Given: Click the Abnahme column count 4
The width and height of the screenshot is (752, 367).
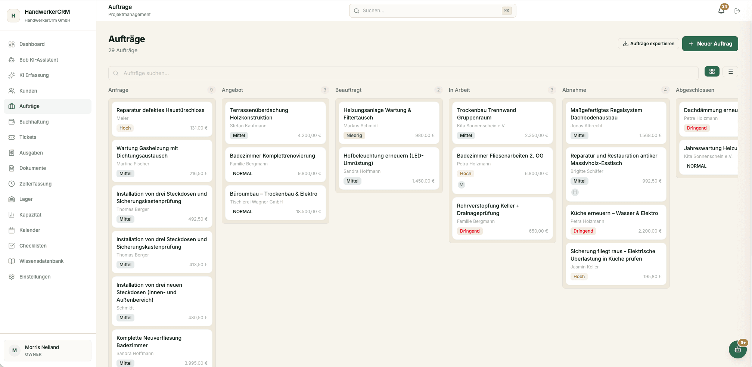Looking at the screenshot, I should pos(665,90).
